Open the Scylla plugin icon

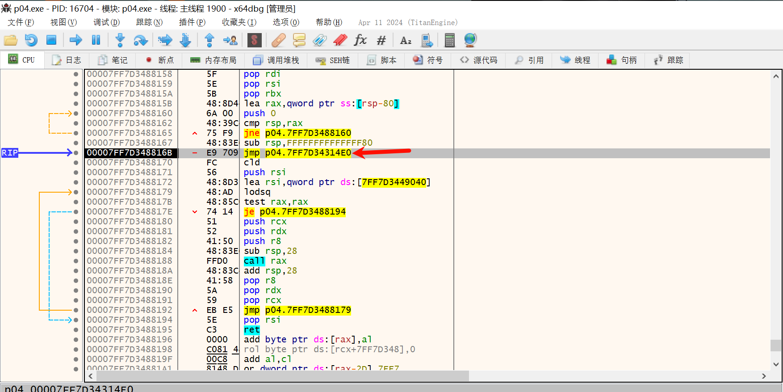254,40
